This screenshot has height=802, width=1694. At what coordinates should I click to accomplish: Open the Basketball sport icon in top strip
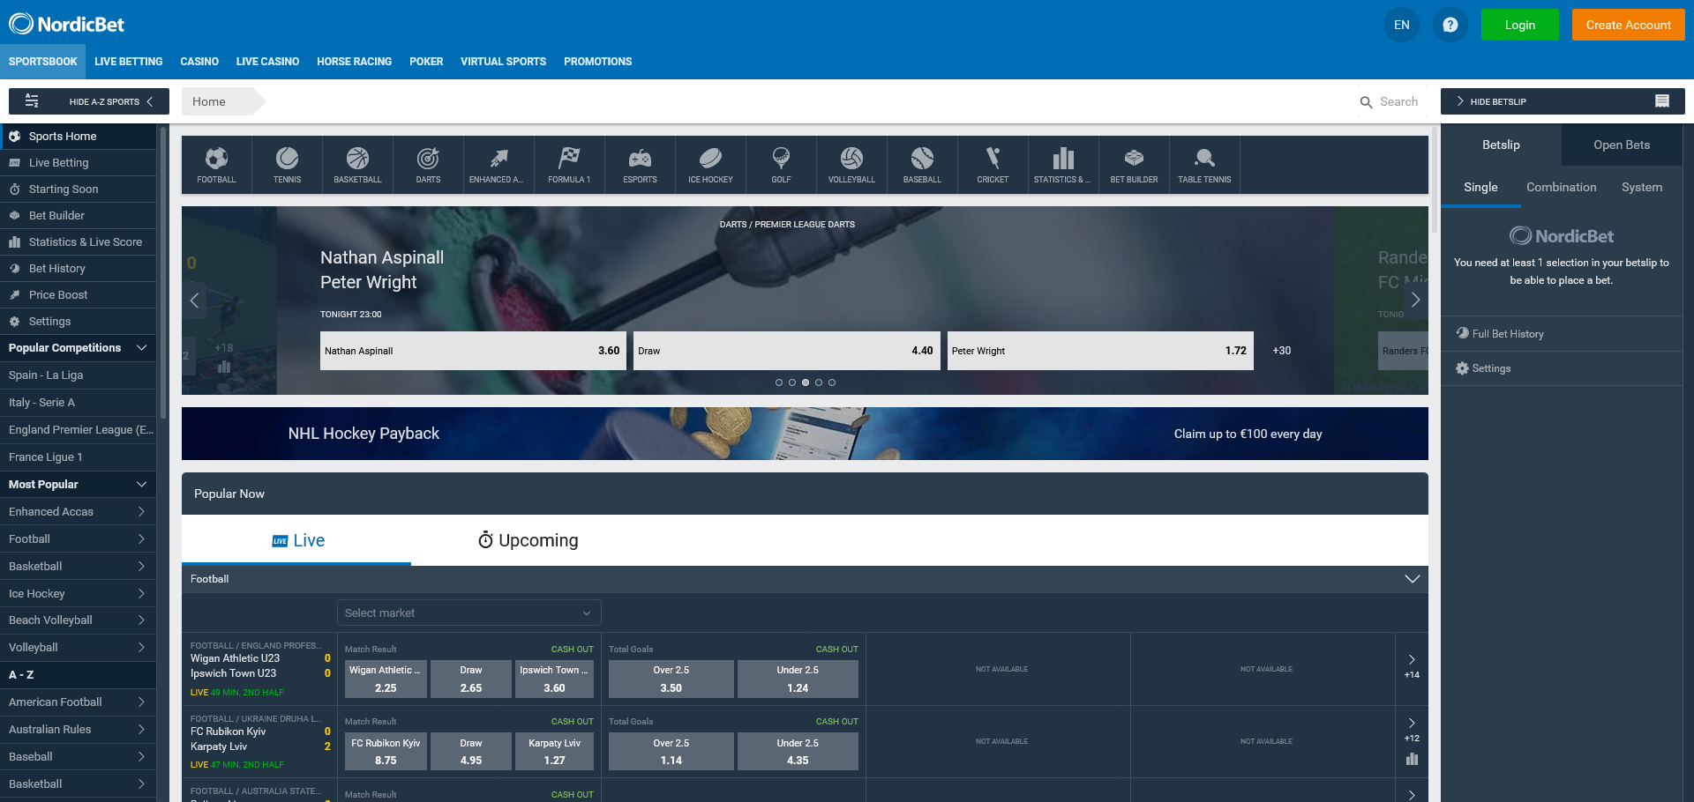click(x=357, y=165)
